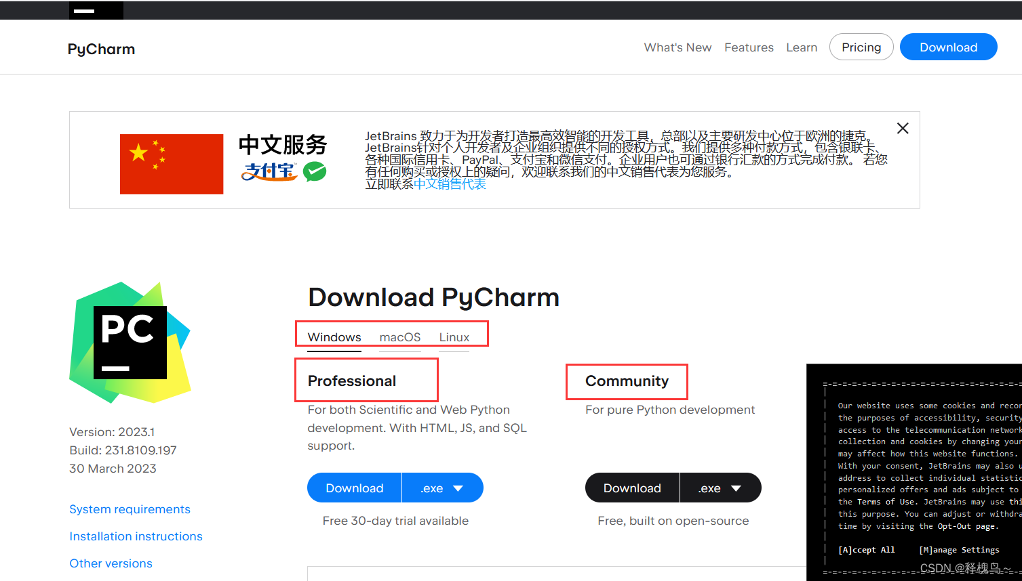The height and width of the screenshot is (581, 1022).
Task: Download PyCharm Professional edition
Action: [354, 488]
